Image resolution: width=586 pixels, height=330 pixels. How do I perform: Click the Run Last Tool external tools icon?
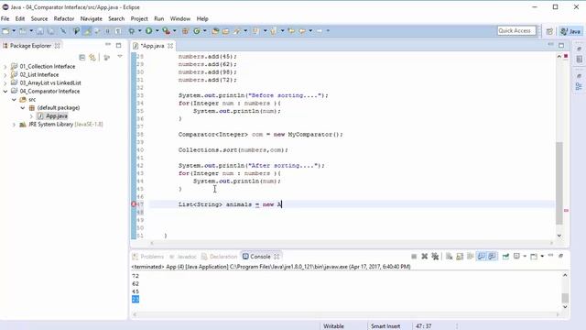tap(166, 31)
